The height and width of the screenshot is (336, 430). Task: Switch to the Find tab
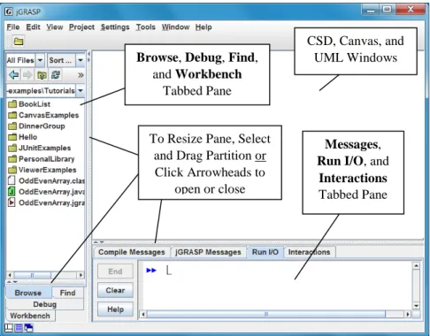pos(67,293)
